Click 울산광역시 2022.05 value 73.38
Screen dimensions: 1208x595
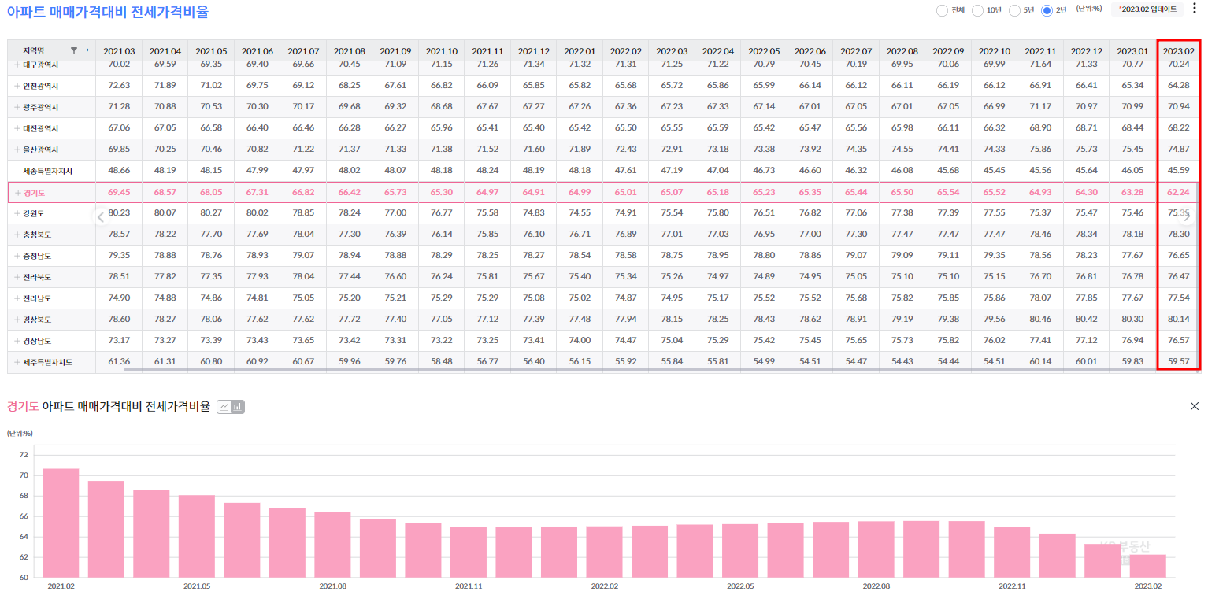(x=764, y=149)
